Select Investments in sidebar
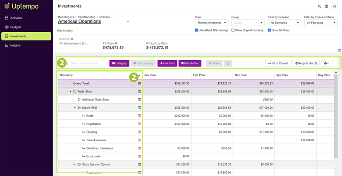 (26, 36)
